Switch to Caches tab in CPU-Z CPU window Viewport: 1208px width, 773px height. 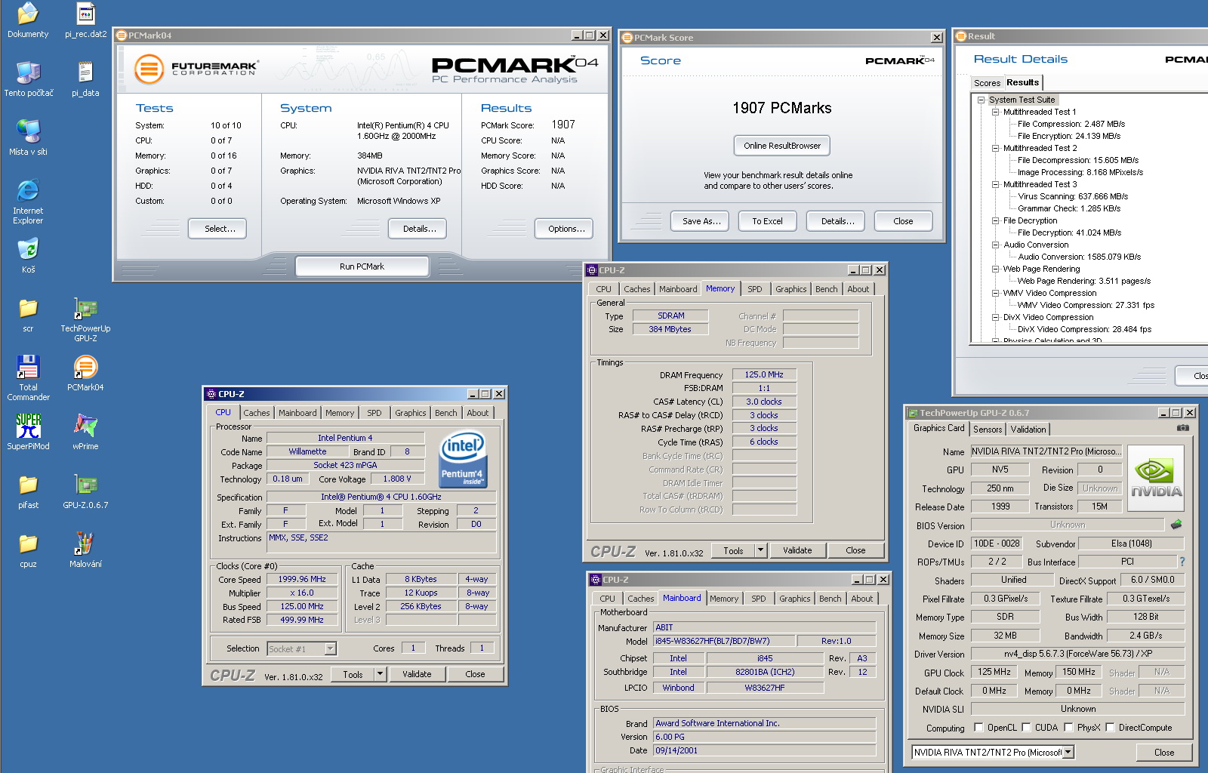(257, 413)
